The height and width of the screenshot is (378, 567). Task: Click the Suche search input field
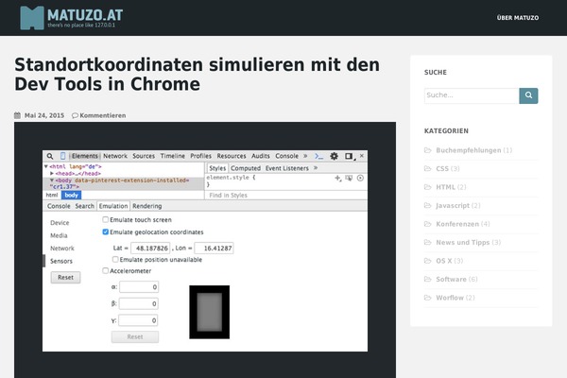point(472,95)
